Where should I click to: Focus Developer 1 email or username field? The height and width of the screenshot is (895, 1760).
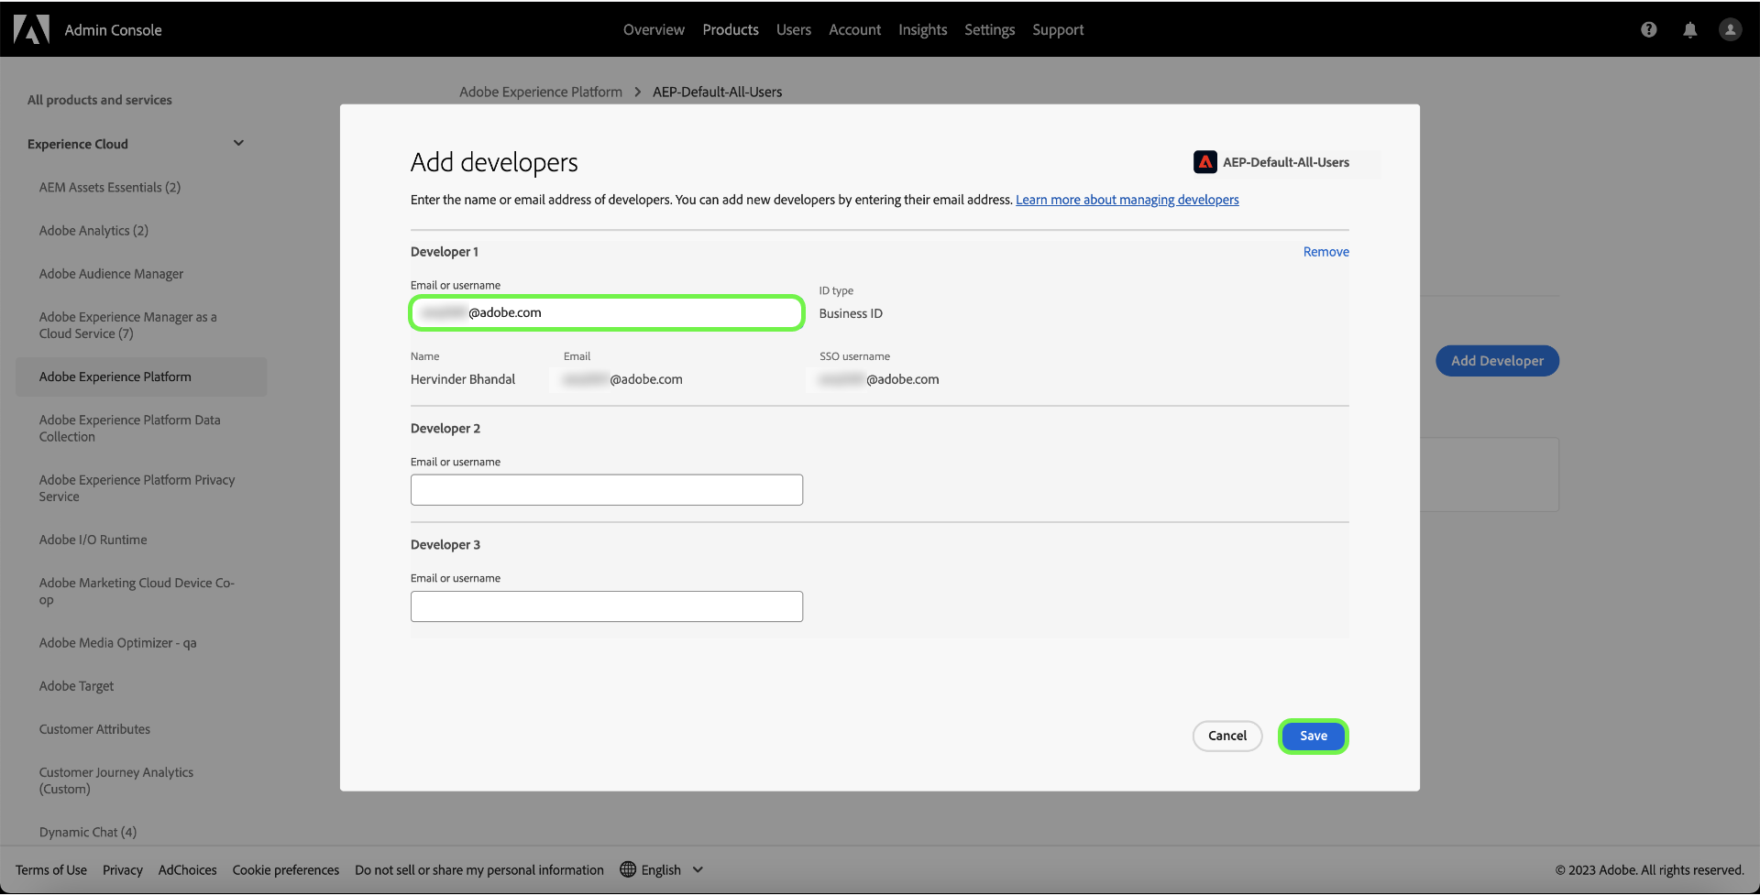tap(607, 312)
